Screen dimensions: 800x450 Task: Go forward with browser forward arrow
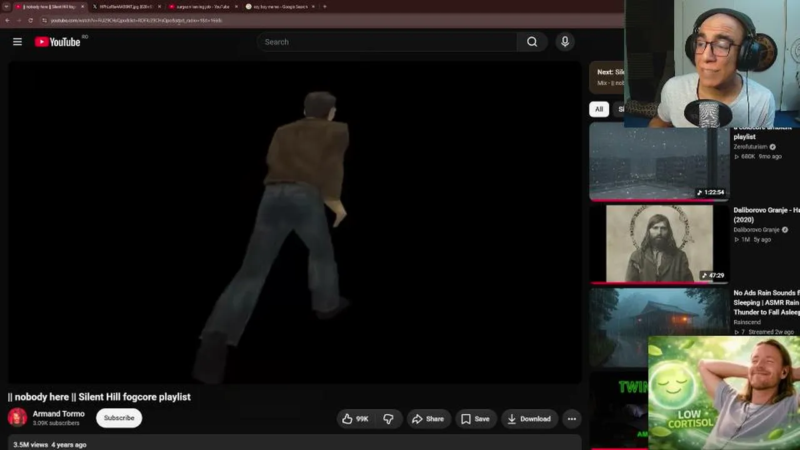pyautogui.click(x=19, y=20)
